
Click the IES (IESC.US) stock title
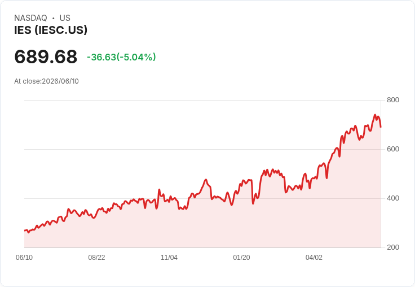coord(51,30)
